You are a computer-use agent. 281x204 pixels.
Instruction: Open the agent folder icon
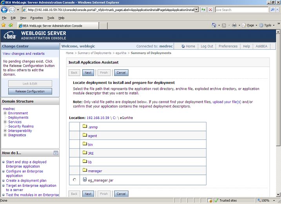85,135
